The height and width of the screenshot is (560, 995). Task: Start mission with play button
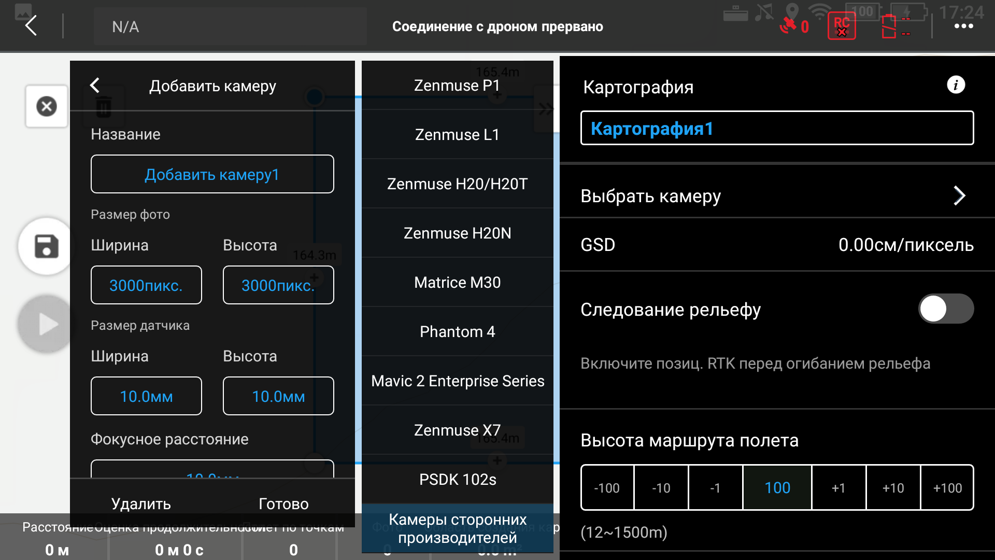(x=47, y=324)
